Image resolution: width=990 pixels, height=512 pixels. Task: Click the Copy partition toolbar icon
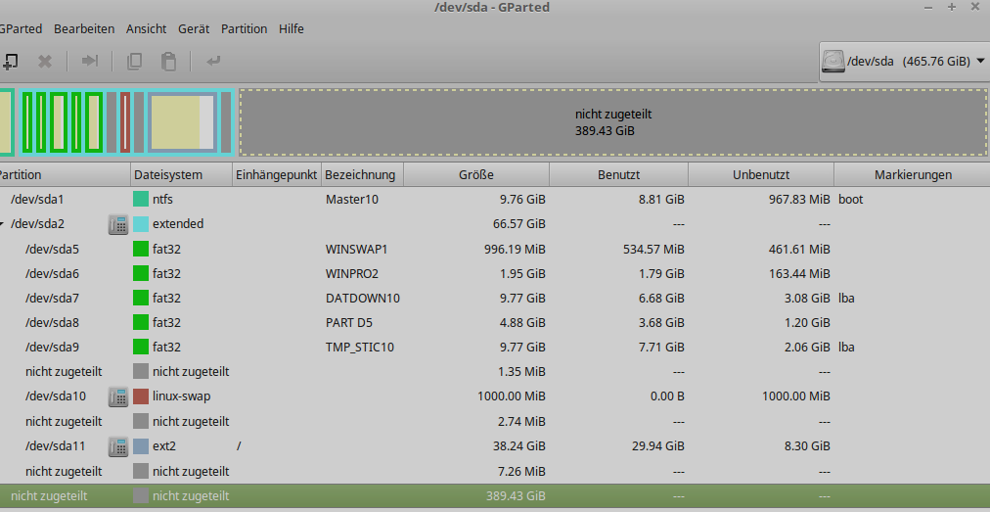134,62
